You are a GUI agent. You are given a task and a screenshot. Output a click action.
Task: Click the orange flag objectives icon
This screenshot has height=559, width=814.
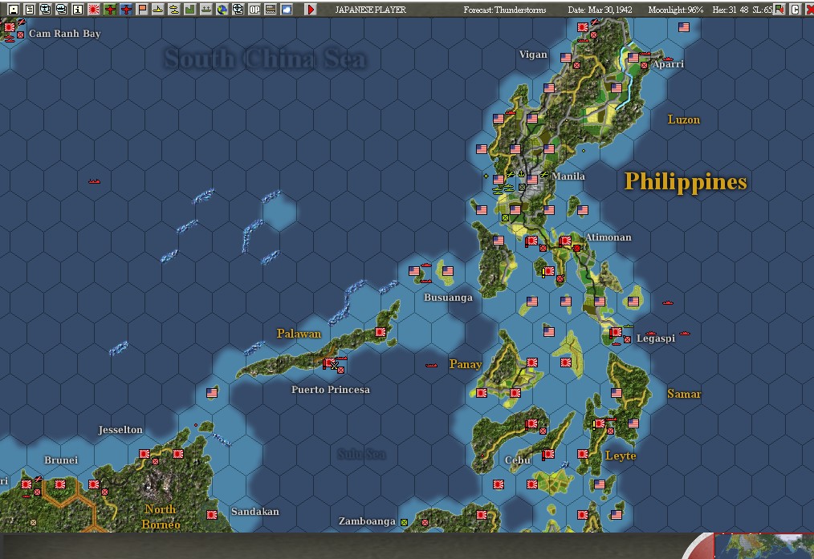(143, 8)
